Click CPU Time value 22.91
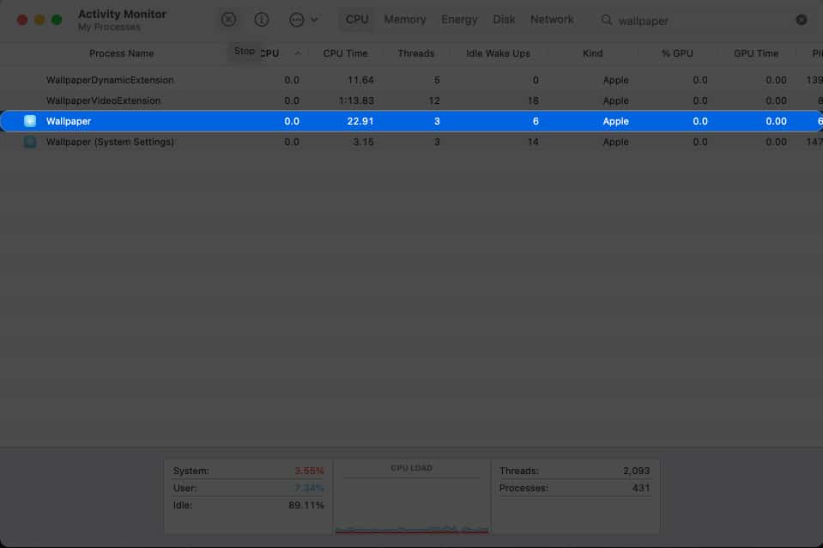Image resolution: width=823 pixels, height=548 pixels. point(360,121)
